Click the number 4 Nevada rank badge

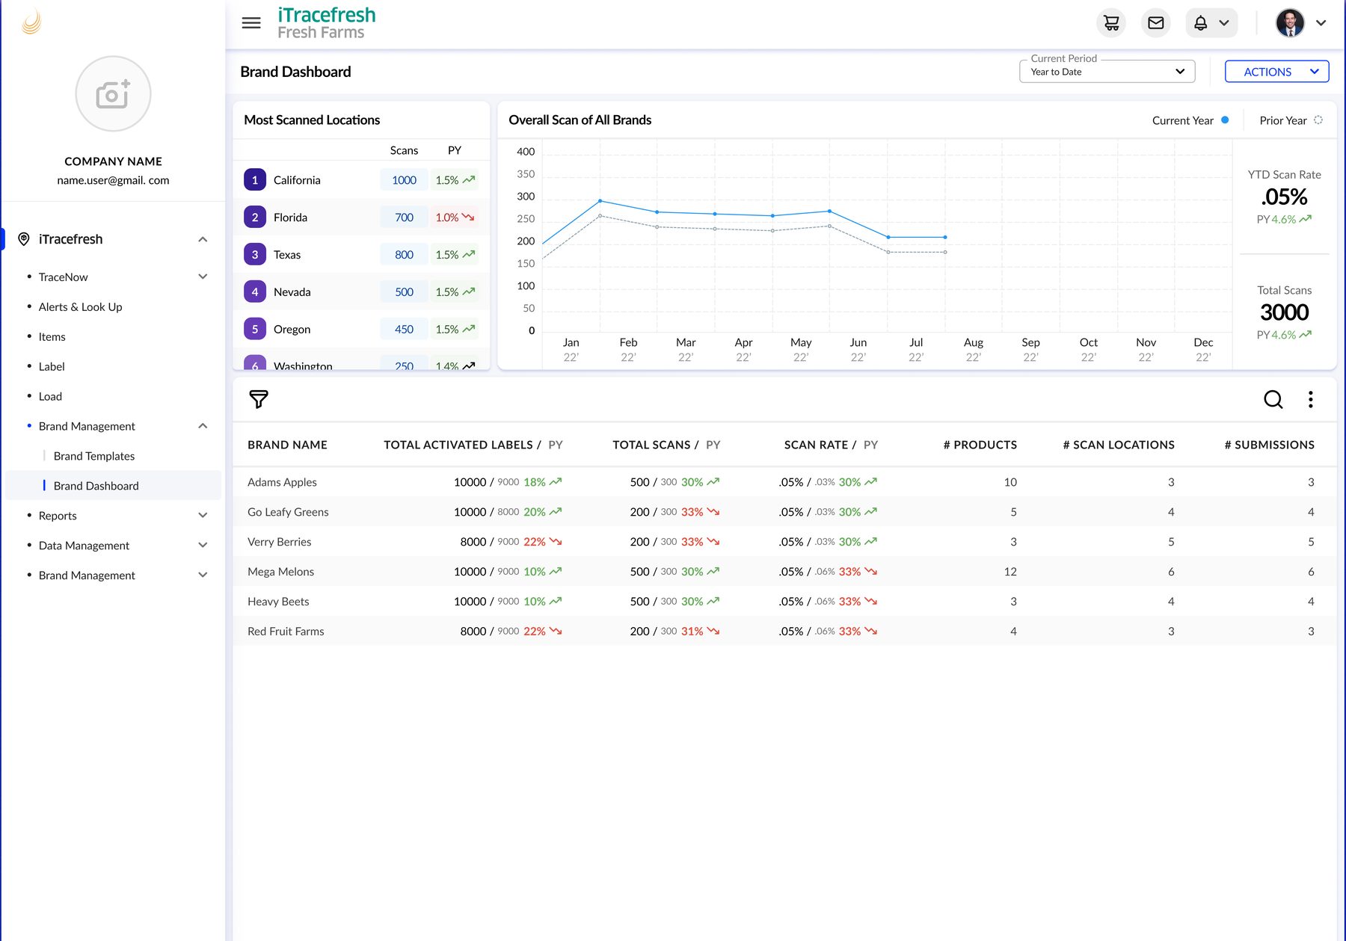[x=255, y=292]
